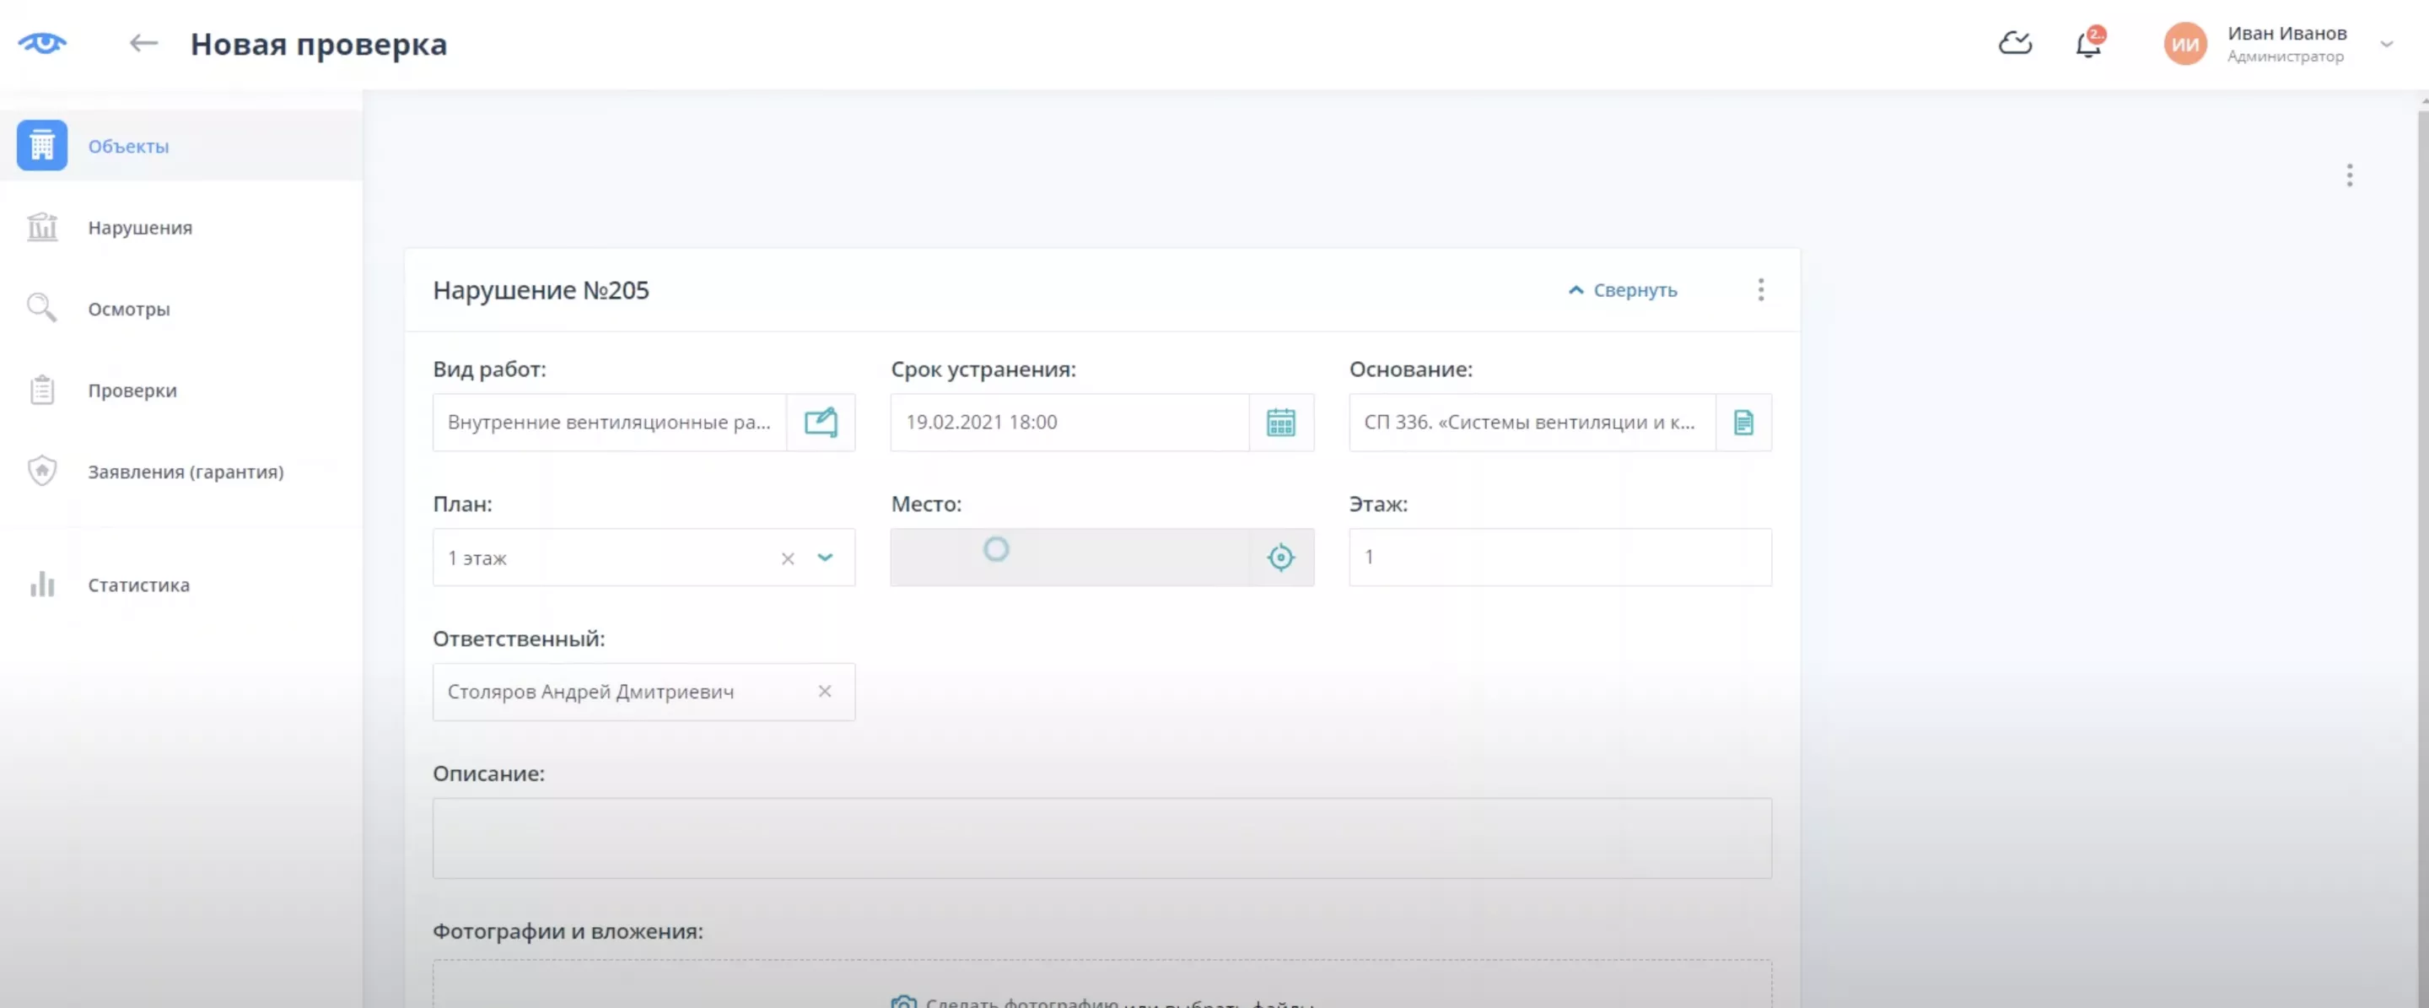Click the Этаж input field
Image resolution: width=2429 pixels, height=1008 pixels.
coord(1559,558)
